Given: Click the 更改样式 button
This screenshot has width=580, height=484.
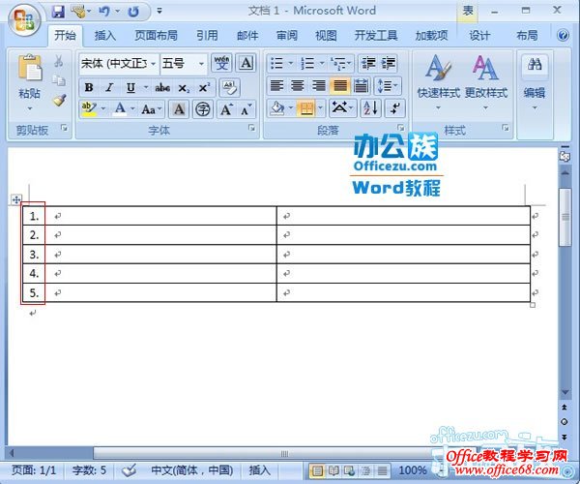Looking at the screenshot, I should coord(486,81).
